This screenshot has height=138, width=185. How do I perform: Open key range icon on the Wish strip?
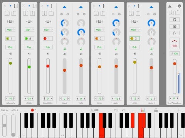99,21
